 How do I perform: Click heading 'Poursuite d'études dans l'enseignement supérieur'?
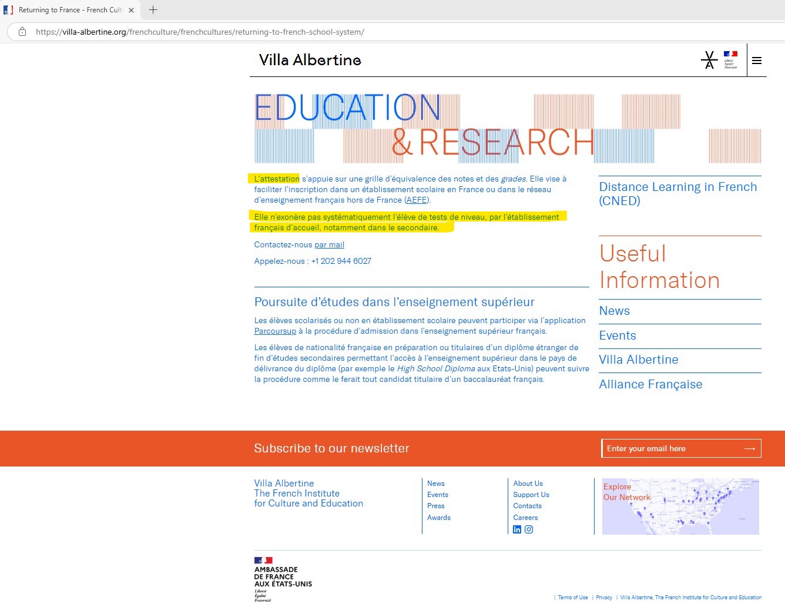point(394,302)
